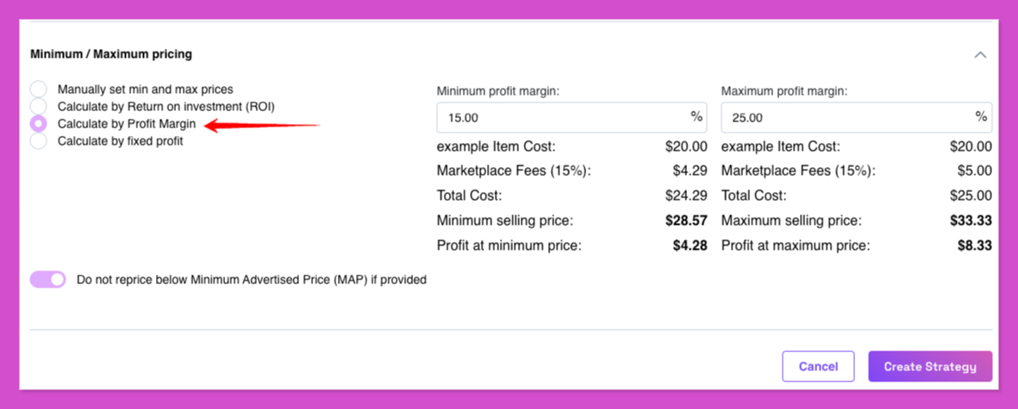Click the Cancel button
1018x409 pixels.
[818, 366]
